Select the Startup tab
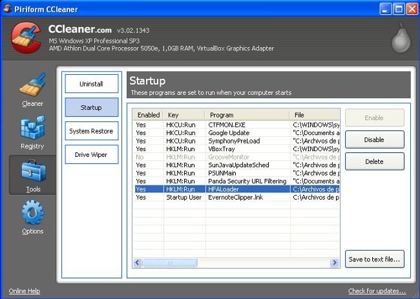The image size is (420, 299). point(91,107)
